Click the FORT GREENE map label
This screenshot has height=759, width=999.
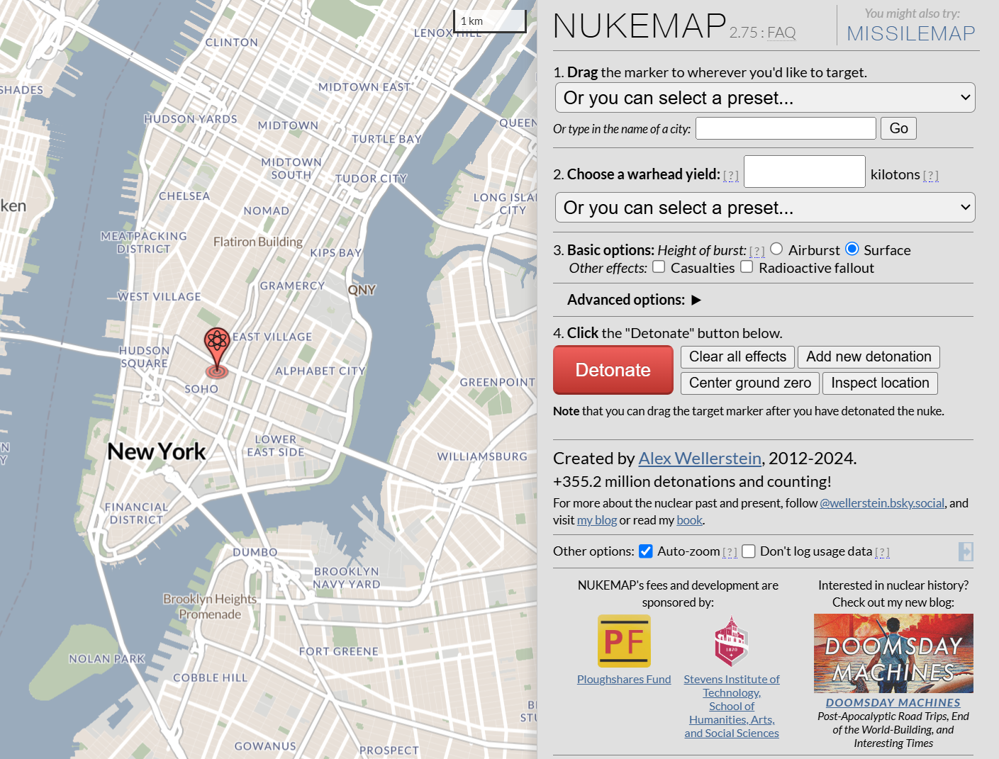pos(339,651)
